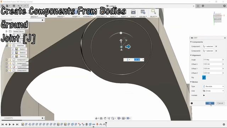The image size is (227, 128).
Task: Click the timeline end marker handle
Action: (106, 124)
